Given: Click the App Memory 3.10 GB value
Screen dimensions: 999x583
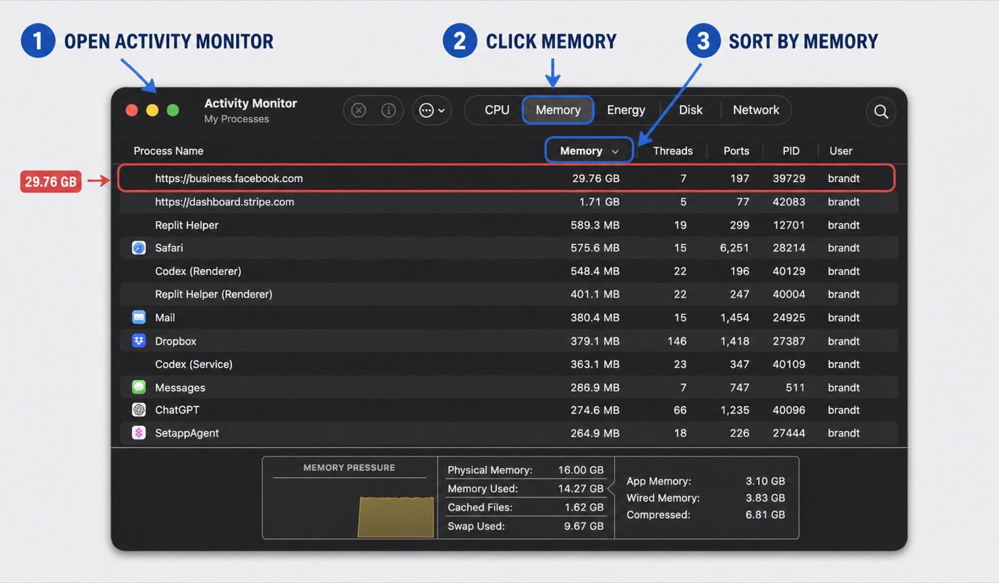Looking at the screenshot, I should tap(765, 481).
